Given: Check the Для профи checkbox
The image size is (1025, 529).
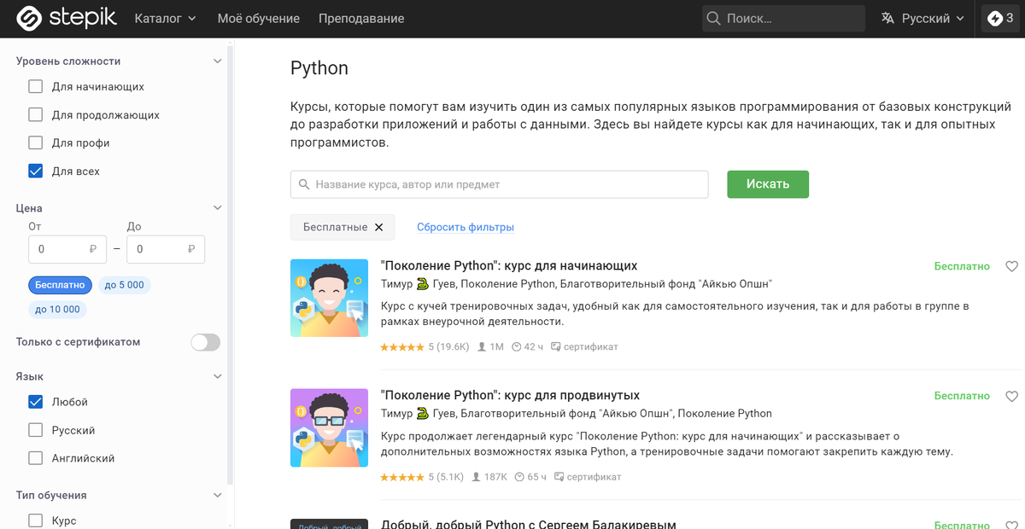Looking at the screenshot, I should pos(35,142).
